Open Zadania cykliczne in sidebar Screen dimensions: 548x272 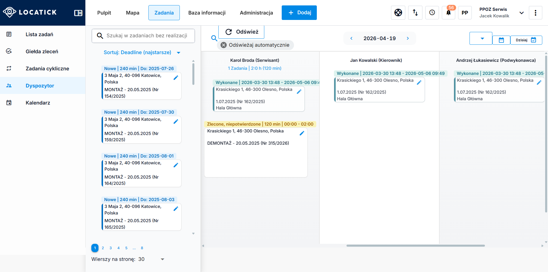click(x=43, y=68)
